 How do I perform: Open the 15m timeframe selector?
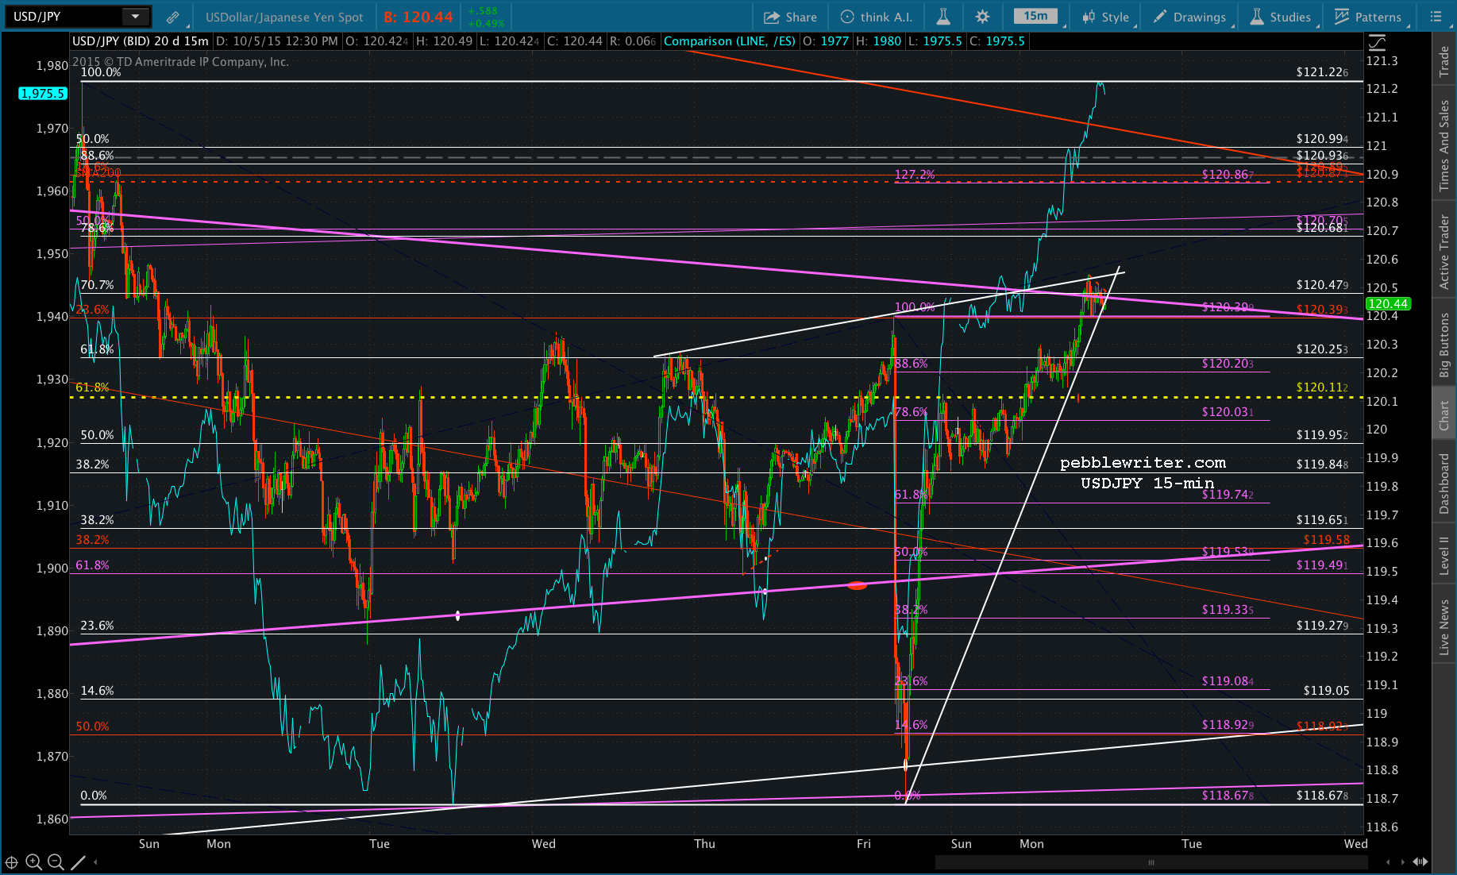(1035, 17)
